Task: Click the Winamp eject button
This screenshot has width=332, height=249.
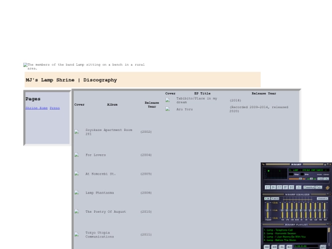Action: [x=299, y=188]
